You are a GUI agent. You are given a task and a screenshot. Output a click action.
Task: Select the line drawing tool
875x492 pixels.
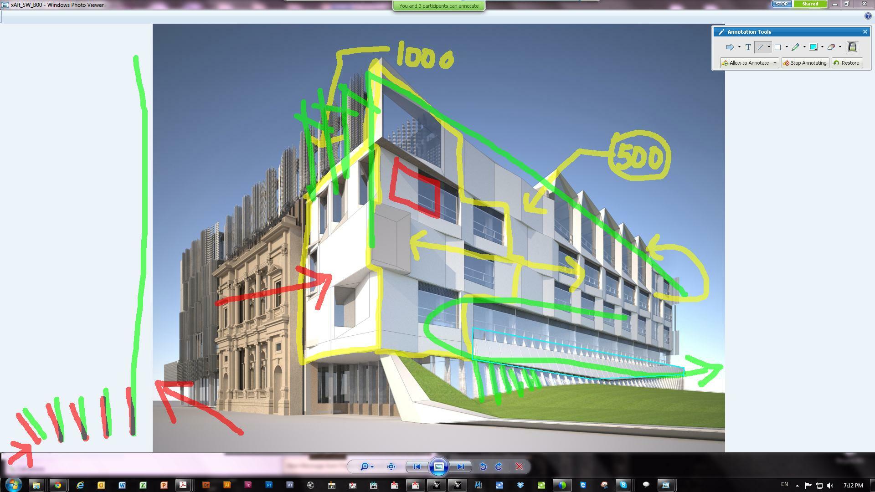(x=760, y=47)
